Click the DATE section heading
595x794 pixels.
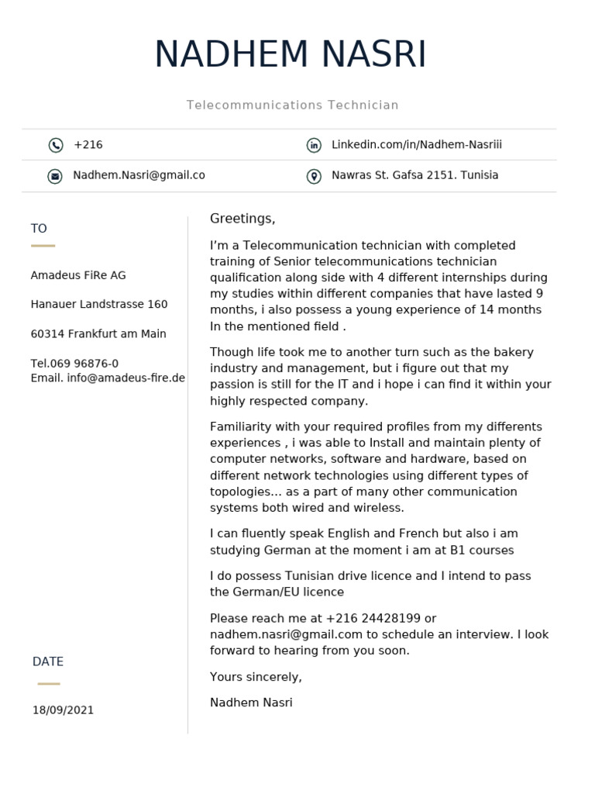tap(48, 662)
